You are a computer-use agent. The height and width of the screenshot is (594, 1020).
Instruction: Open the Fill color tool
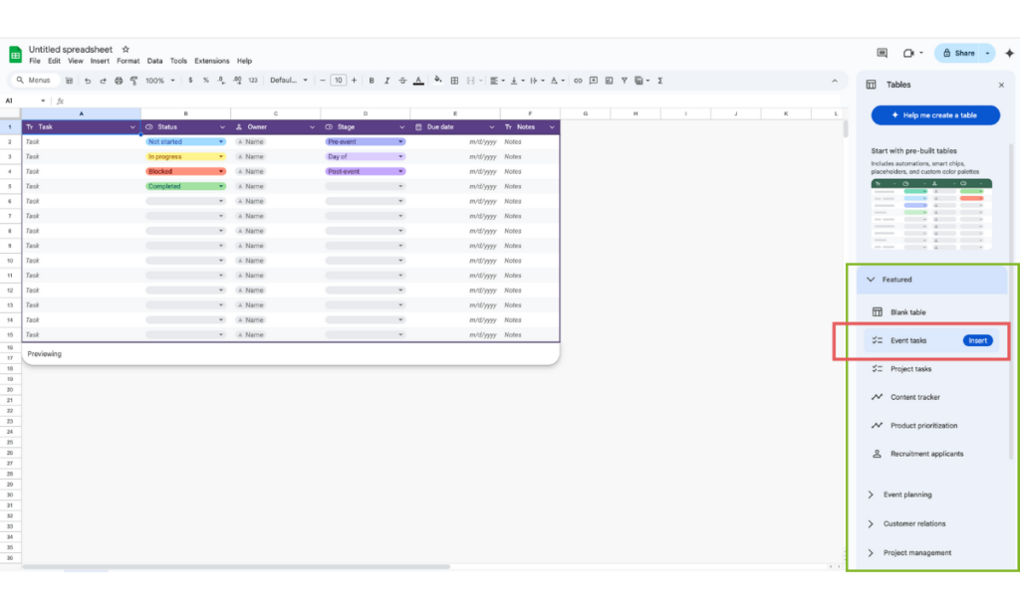[x=436, y=80]
